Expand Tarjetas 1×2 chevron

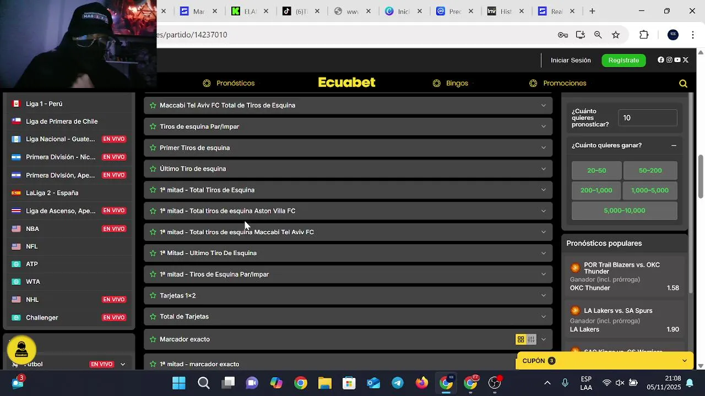(x=544, y=295)
